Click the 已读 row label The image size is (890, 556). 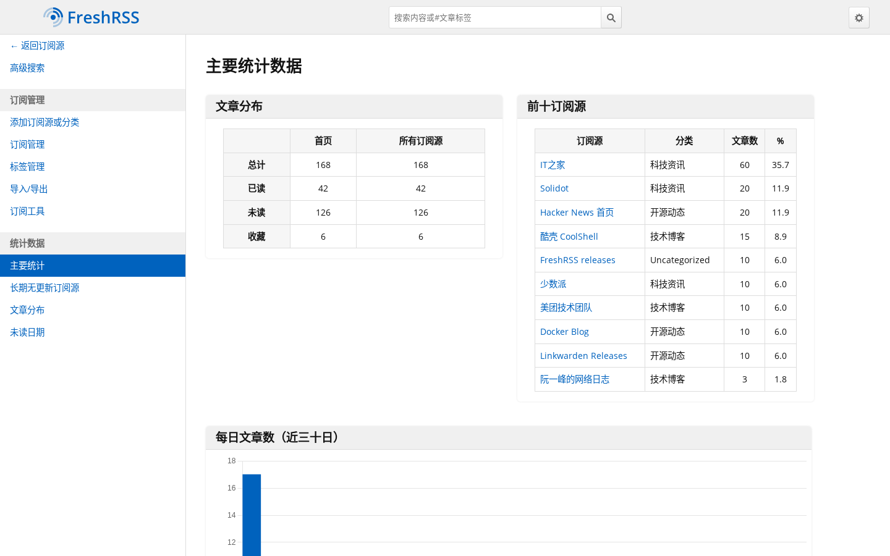[x=256, y=188]
